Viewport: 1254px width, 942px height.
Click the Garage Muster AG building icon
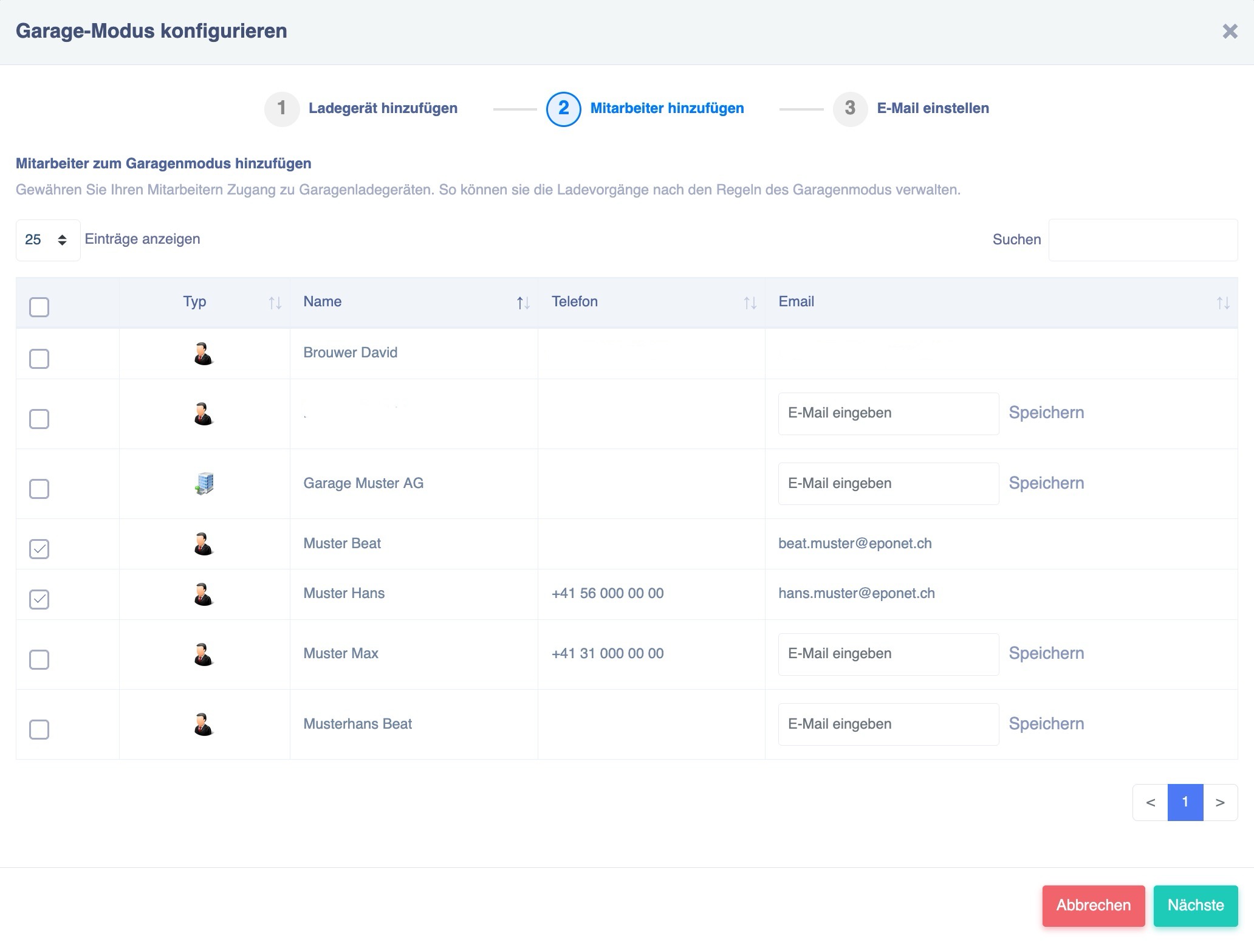pos(204,484)
